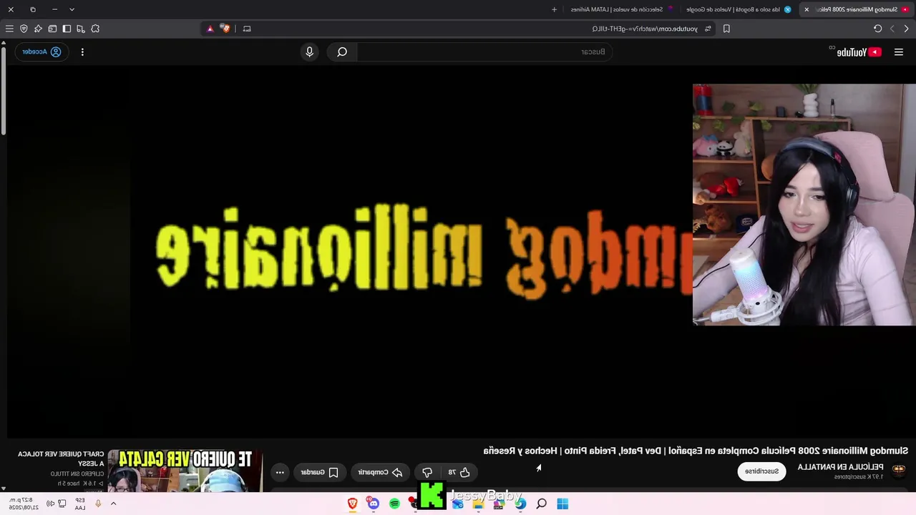The image size is (916, 515).
Task: Click the scrollbar down arrow
Action: click(x=4, y=489)
